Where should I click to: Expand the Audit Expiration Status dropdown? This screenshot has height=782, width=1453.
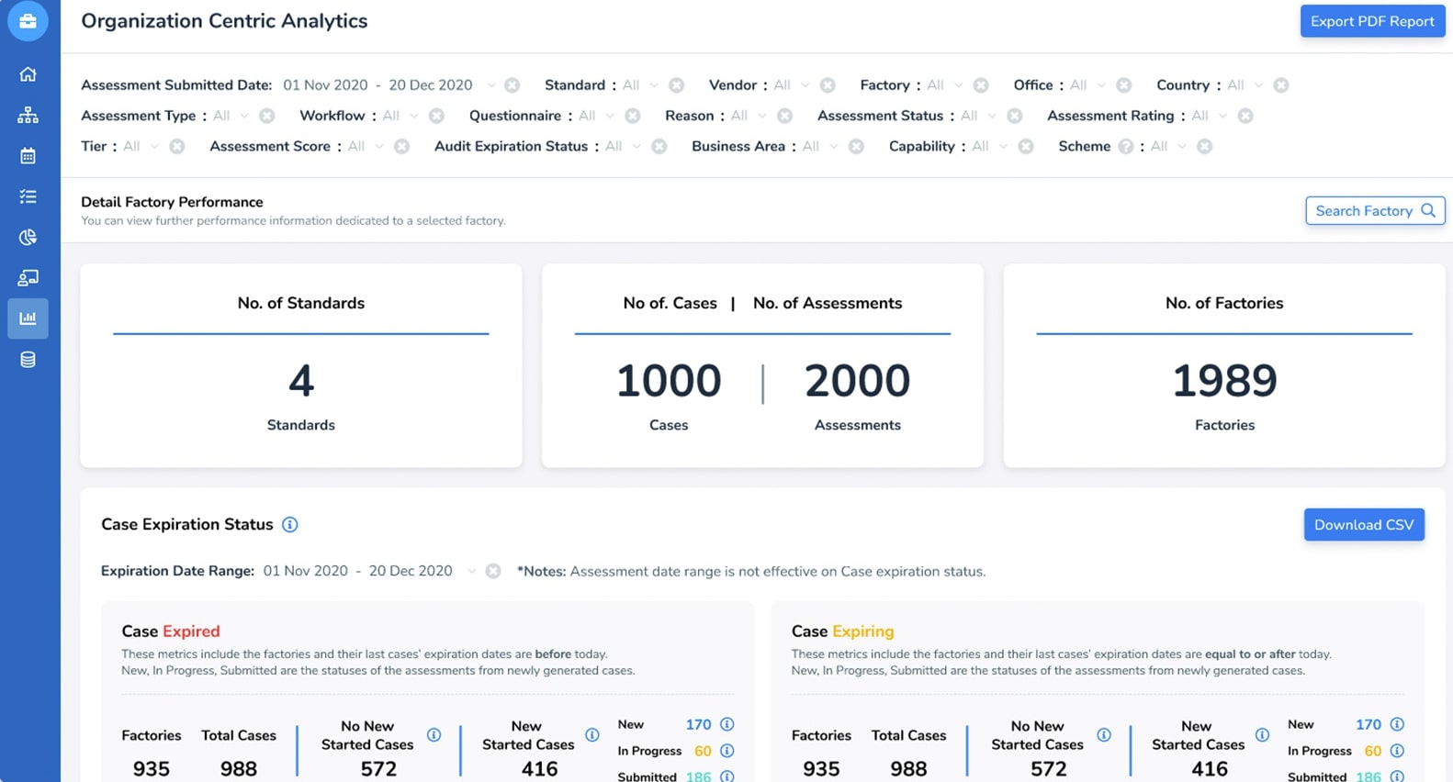pos(636,147)
